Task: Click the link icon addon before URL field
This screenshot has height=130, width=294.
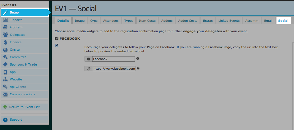Action: click(x=89, y=69)
